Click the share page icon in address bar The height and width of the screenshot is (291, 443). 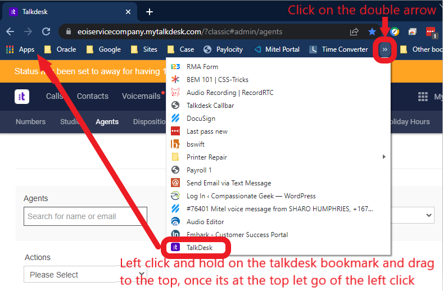pyautogui.click(x=354, y=31)
